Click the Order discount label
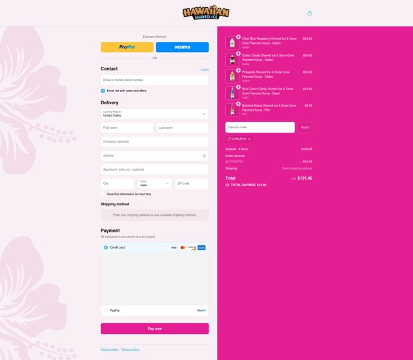The width and height of the screenshot is (413, 360). tap(235, 156)
